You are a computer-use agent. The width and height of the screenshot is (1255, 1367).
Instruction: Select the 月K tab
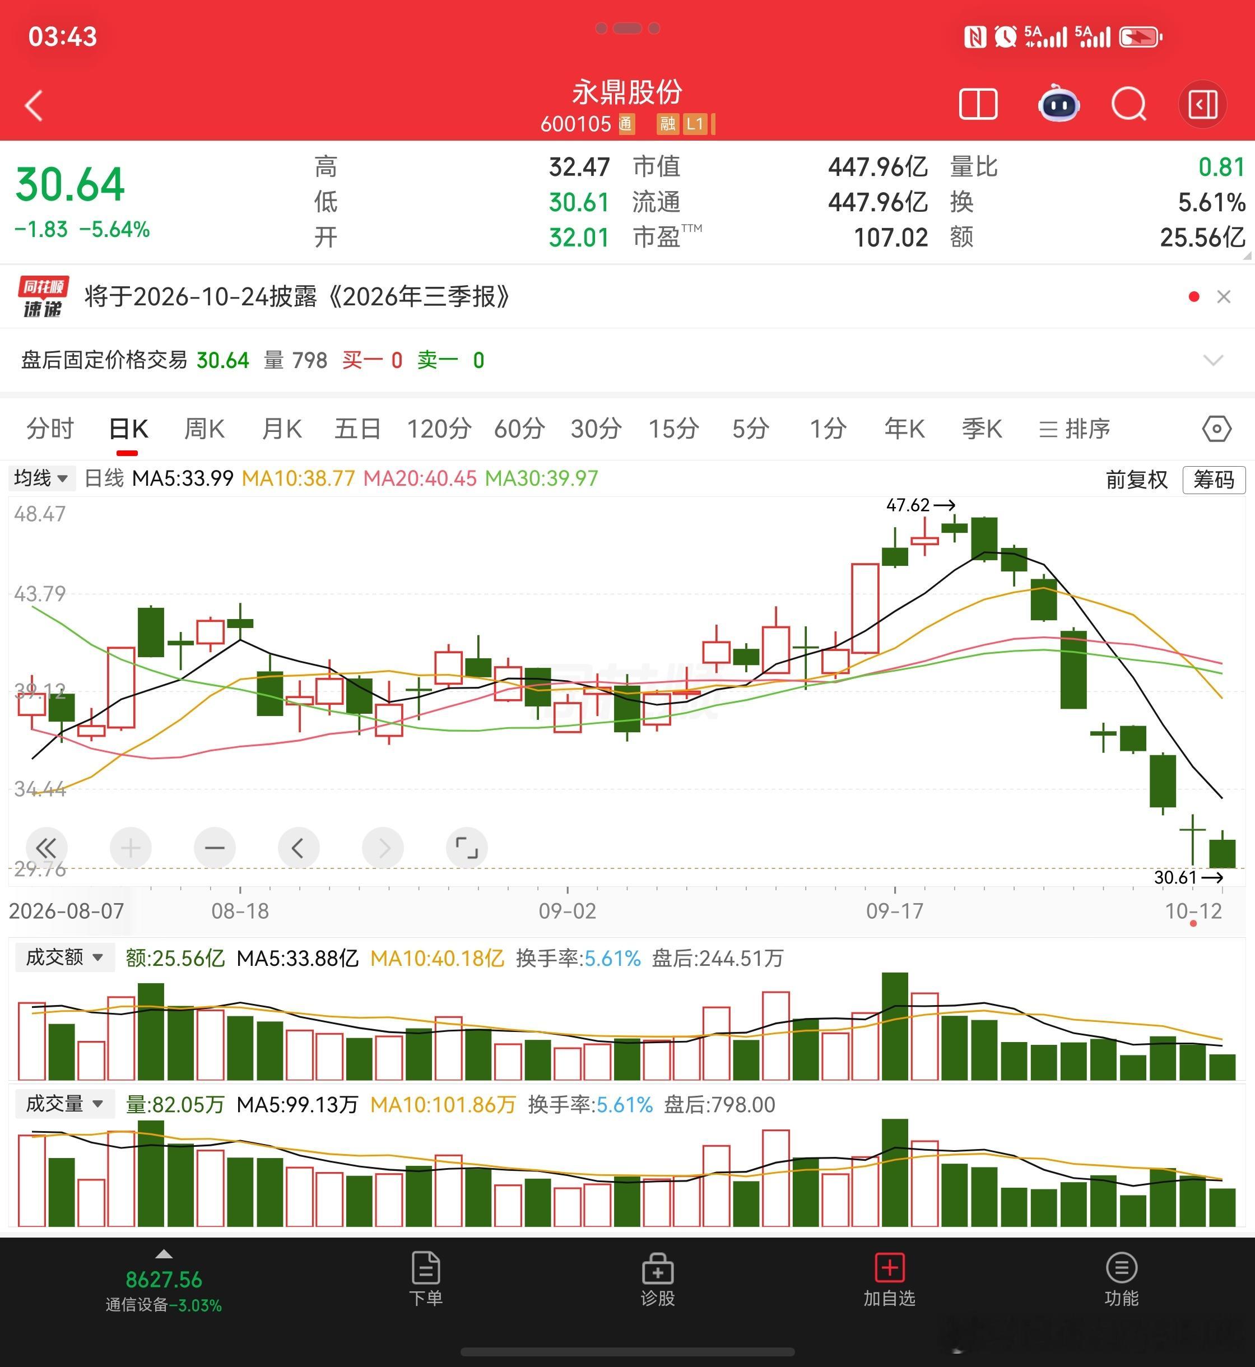[282, 429]
